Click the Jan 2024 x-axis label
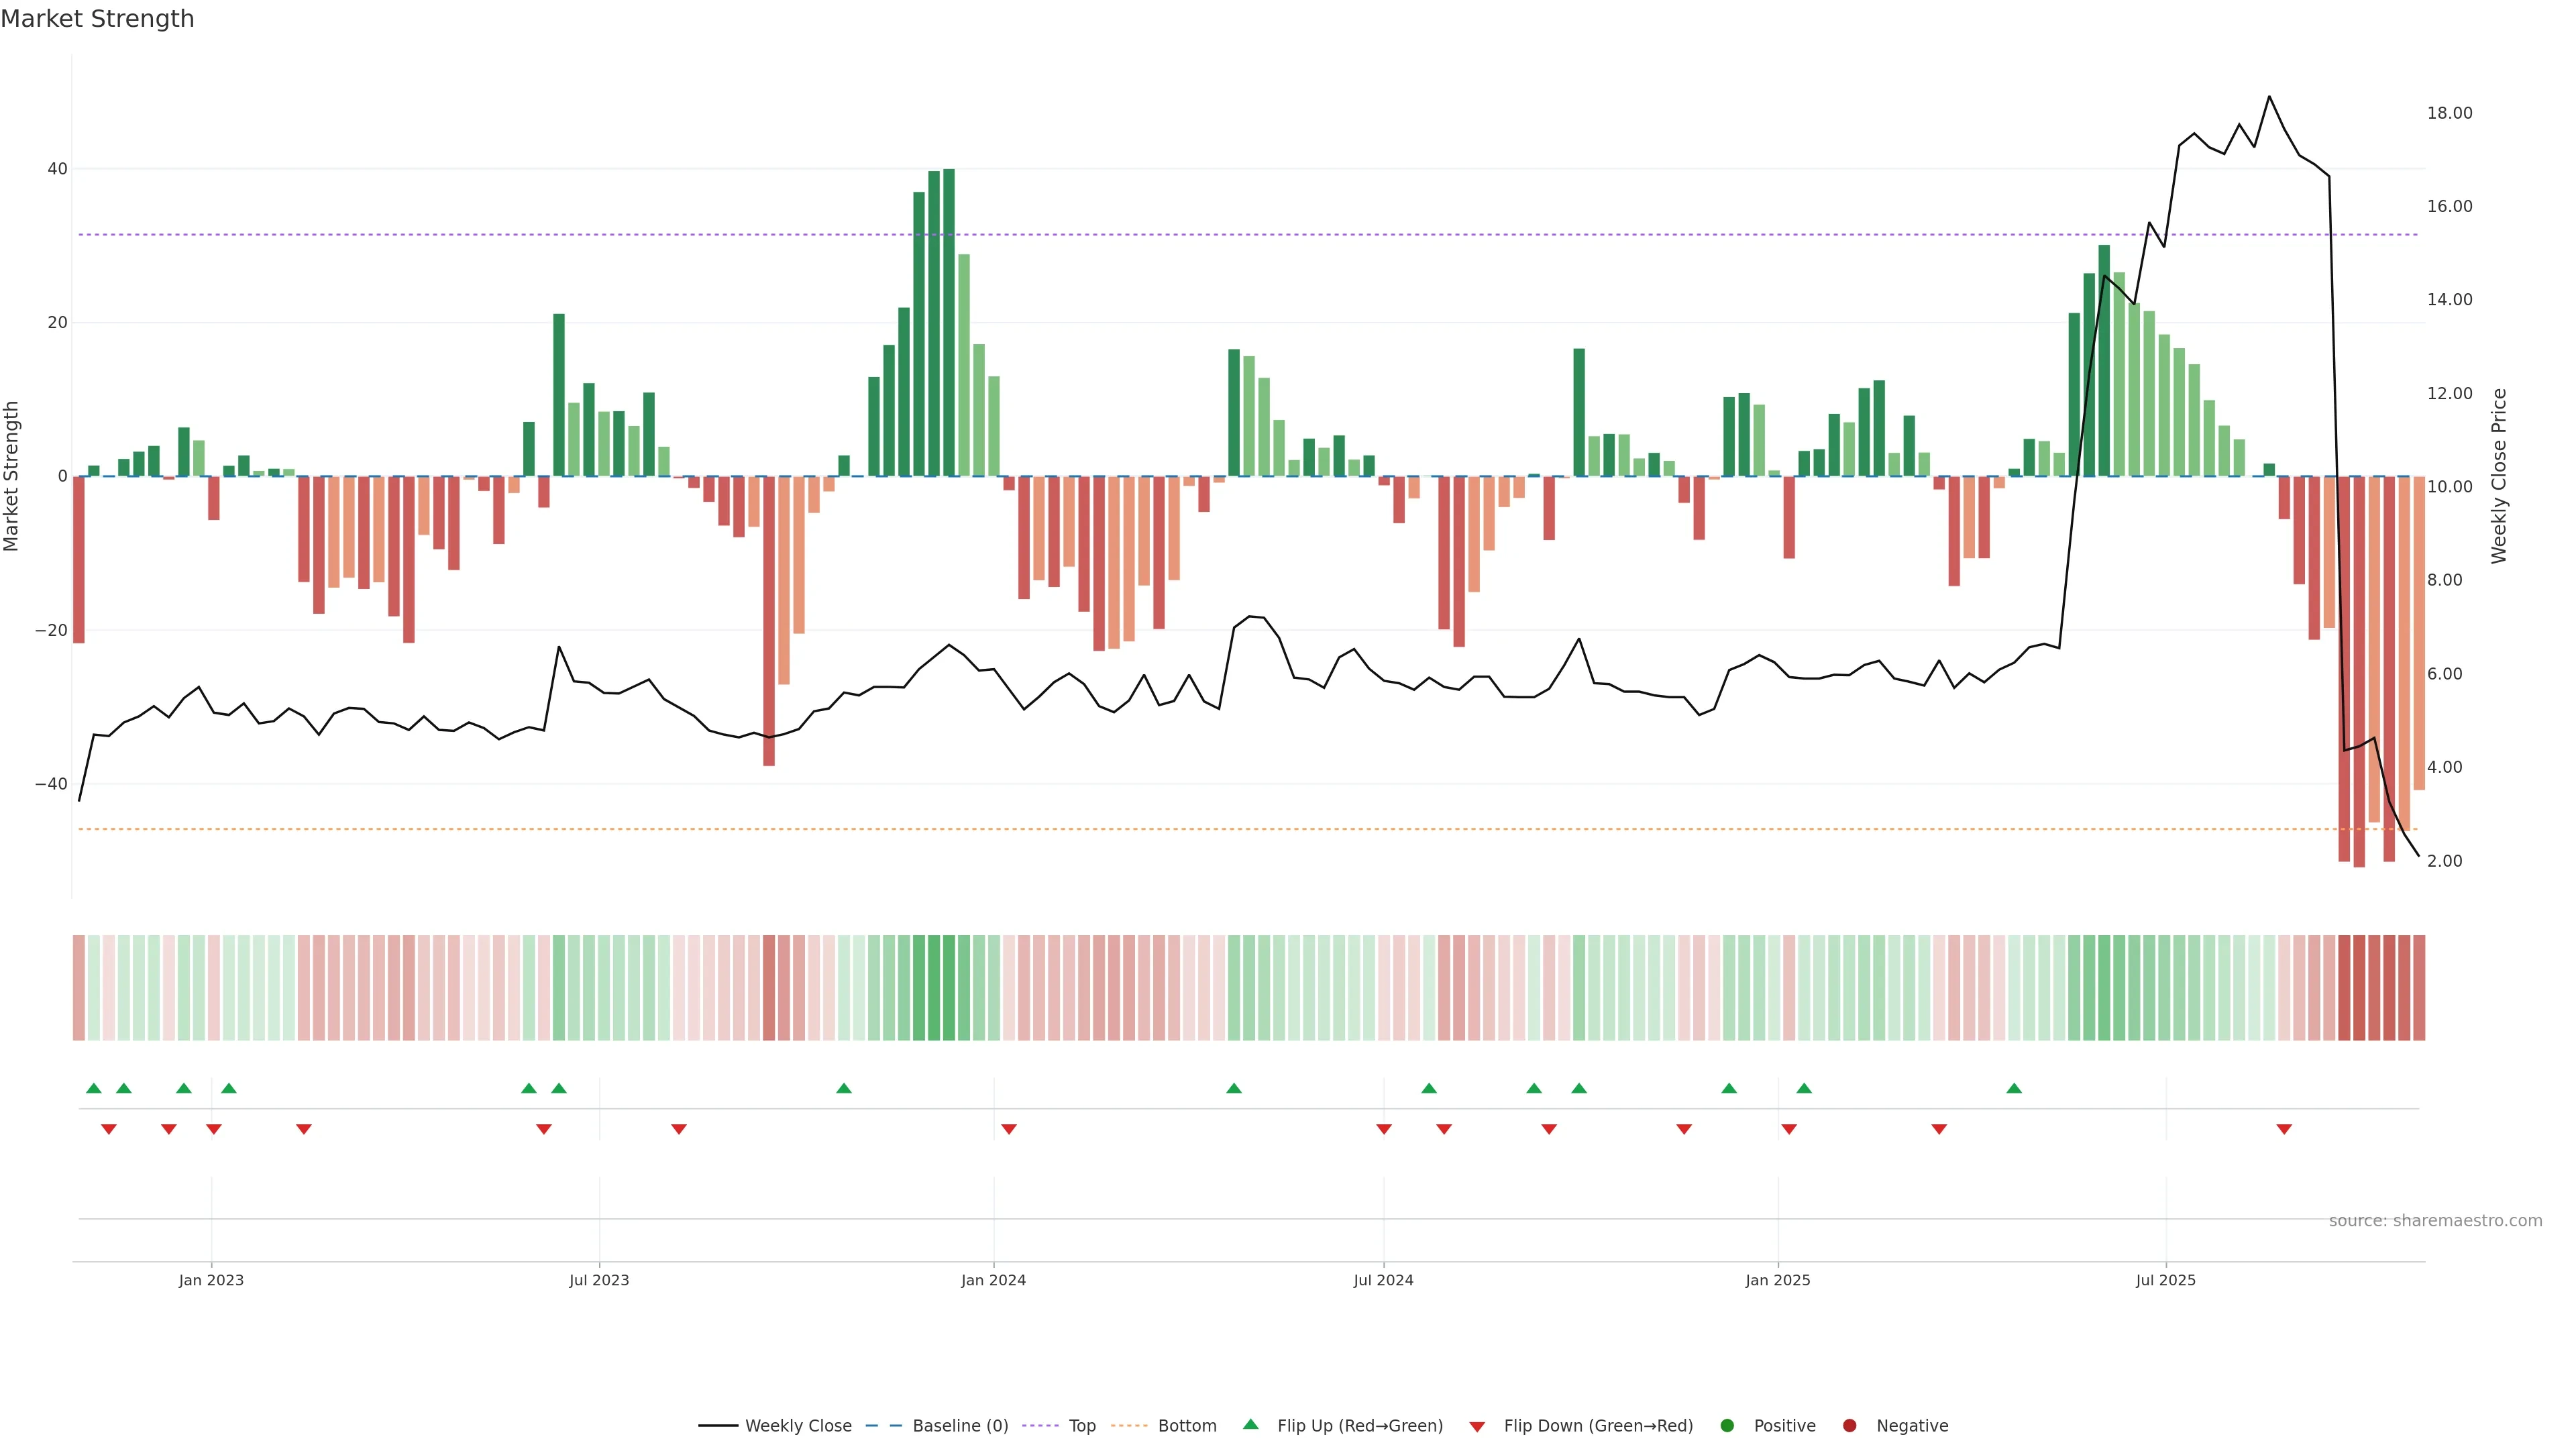2576x1449 pixels. pos(993,1280)
